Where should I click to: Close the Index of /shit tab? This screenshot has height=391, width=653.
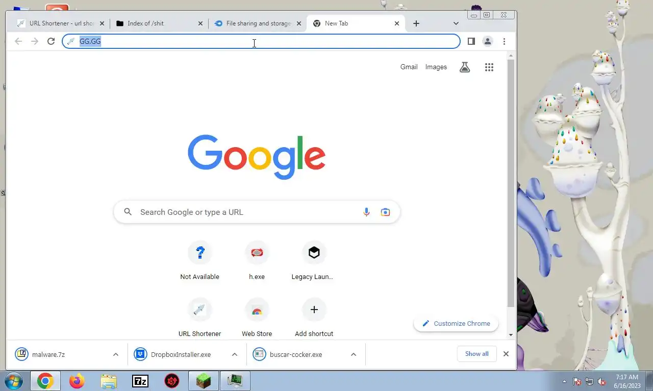pos(200,23)
